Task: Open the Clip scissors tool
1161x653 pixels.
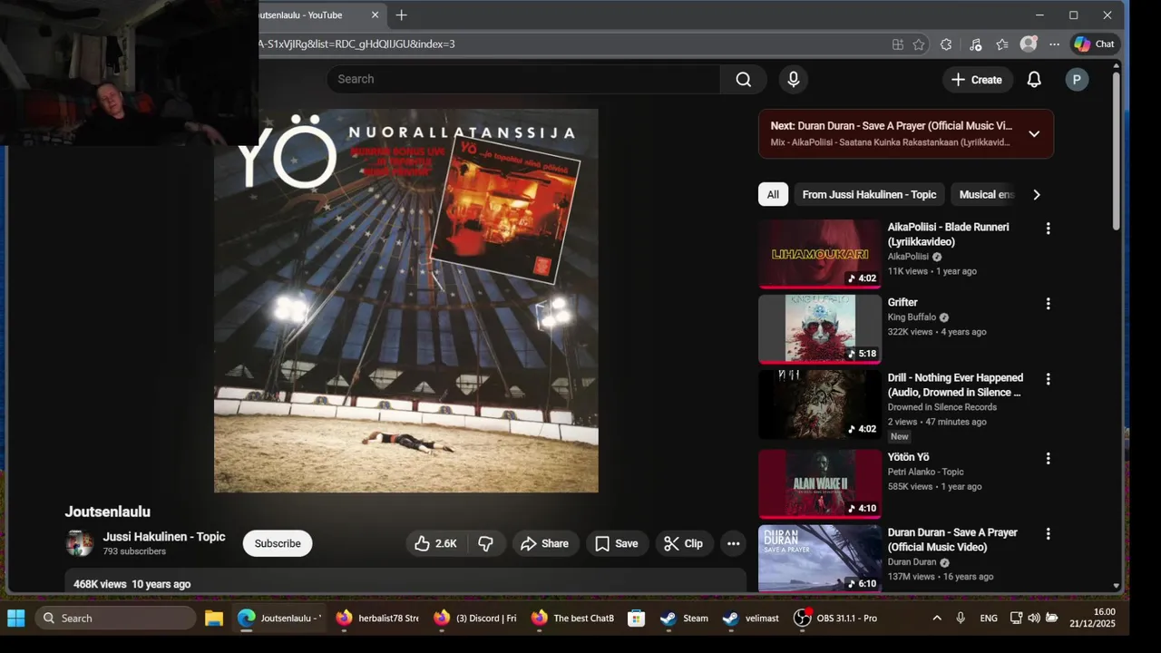Action: 684,543
